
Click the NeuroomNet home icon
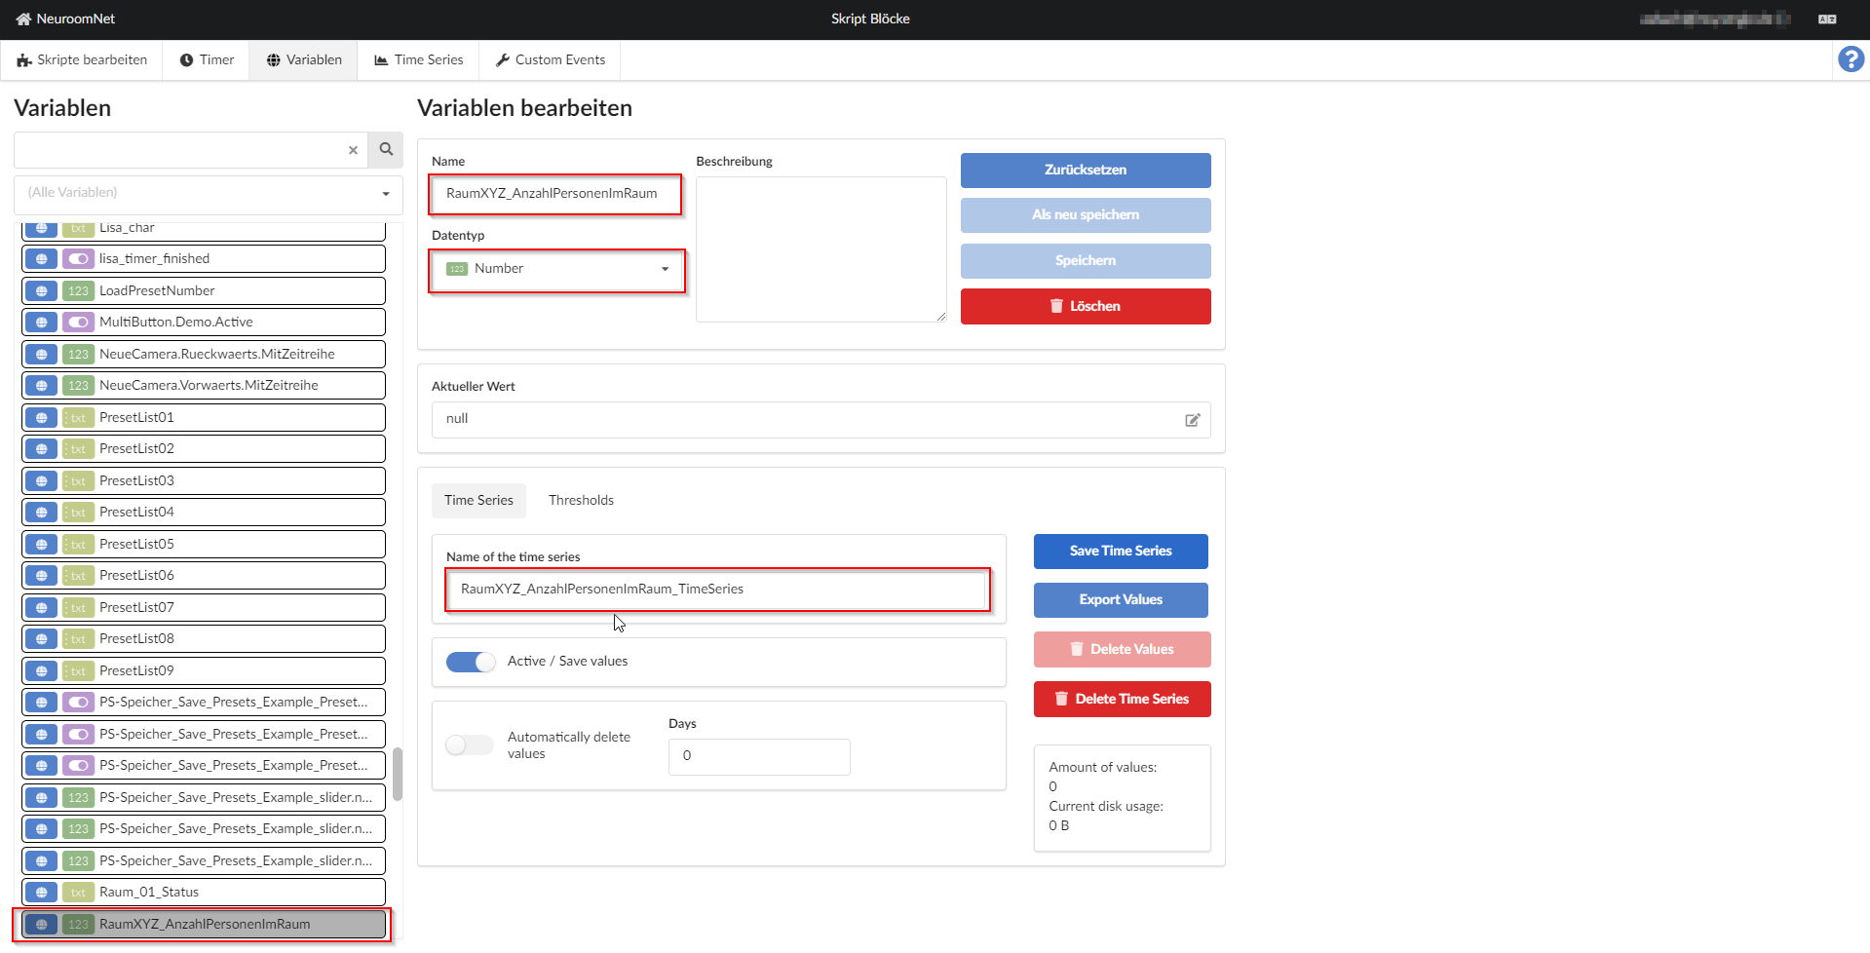23,19
